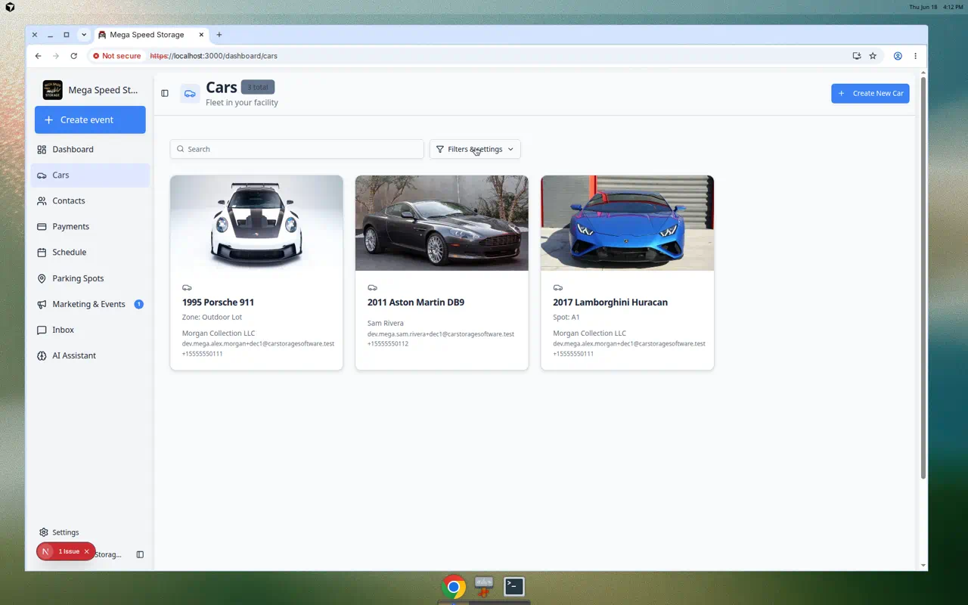968x605 pixels.
Task: Click Sam Rivera owner name
Action: pos(386,323)
